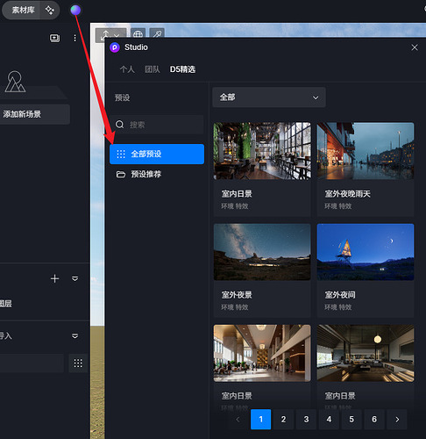Click the scene display monitor icon
The height and width of the screenshot is (439, 426).
[x=55, y=38]
